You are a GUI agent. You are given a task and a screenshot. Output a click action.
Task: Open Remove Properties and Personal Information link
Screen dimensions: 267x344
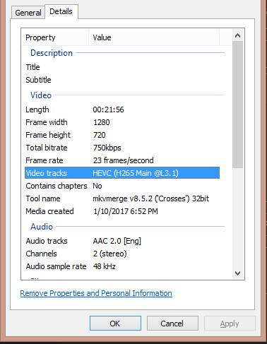[96, 293]
